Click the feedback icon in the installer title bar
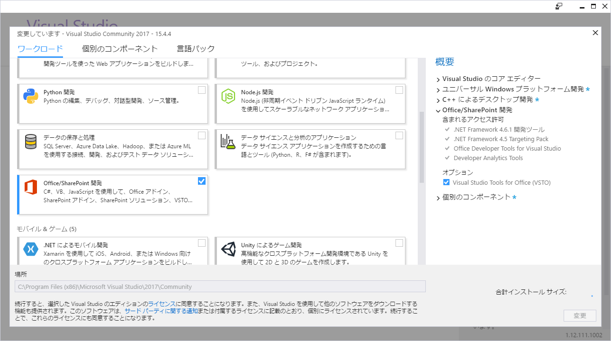 coord(559,6)
